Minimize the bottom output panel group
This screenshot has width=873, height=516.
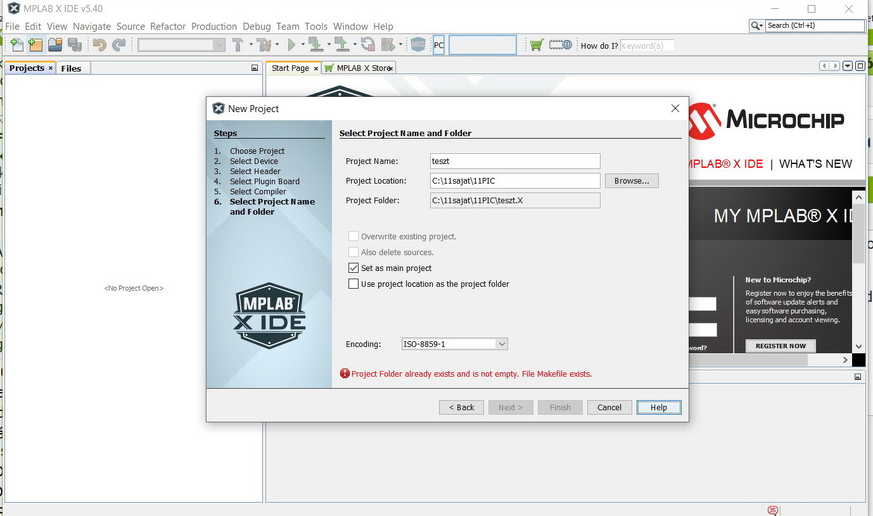click(858, 377)
